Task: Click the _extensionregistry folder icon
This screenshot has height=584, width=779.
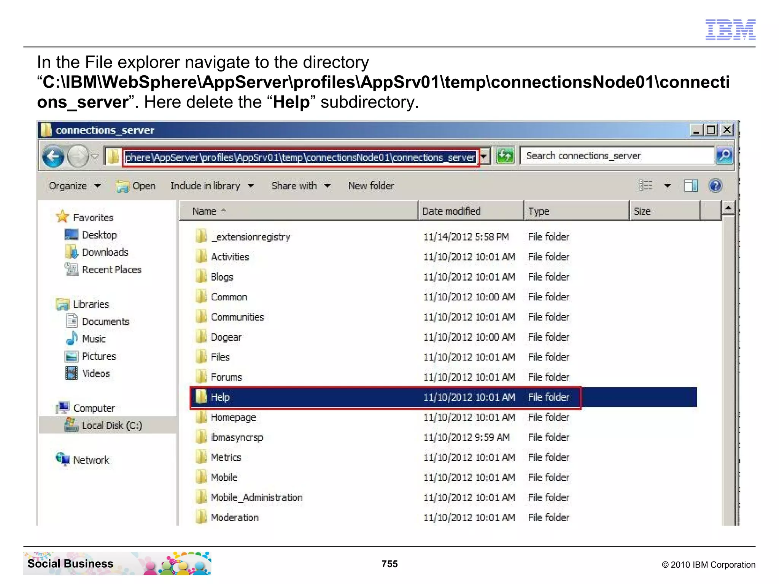Action: [x=201, y=236]
